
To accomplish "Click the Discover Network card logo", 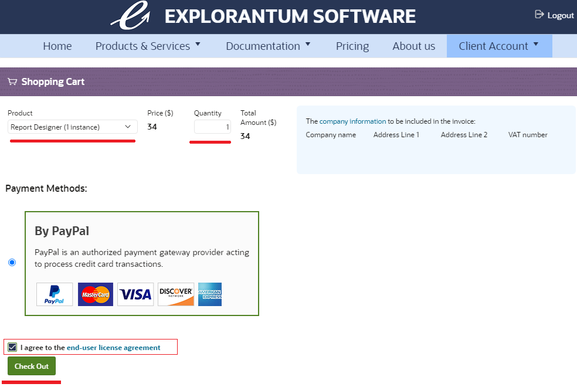I will (x=176, y=294).
